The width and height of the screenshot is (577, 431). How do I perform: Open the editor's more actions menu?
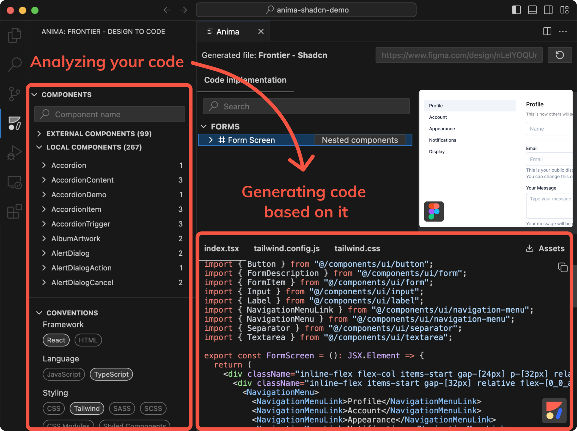pyautogui.click(x=563, y=32)
